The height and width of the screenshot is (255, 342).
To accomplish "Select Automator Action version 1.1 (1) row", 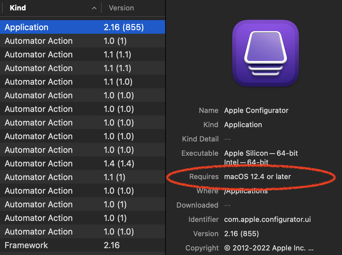I will [x=83, y=177].
